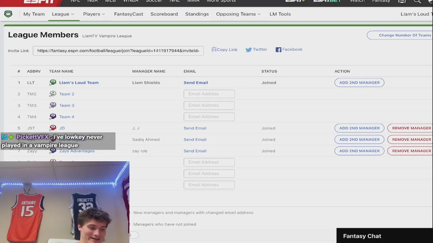The height and width of the screenshot is (243, 433).
Task: Open the Watch link in top bar
Action: pyautogui.click(x=357, y=1)
